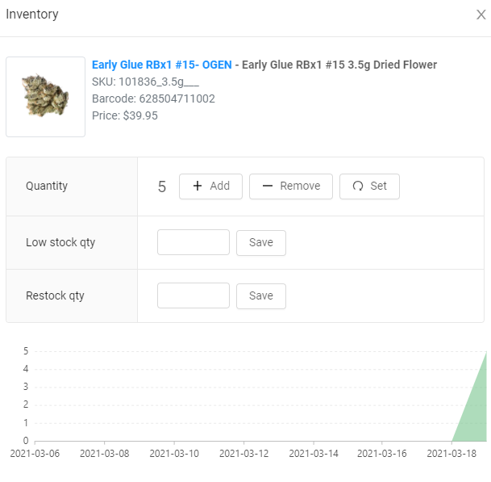The height and width of the screenshot is (482, 491).
Task: Select the 2021-03-12 date on the chart axis
Action: pyautogui.click(x=243, y=454)
